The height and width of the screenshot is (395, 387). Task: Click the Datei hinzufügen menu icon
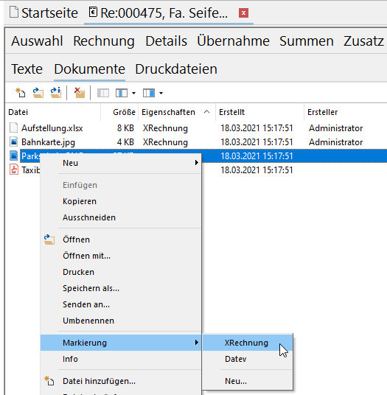tap(49, 381)
